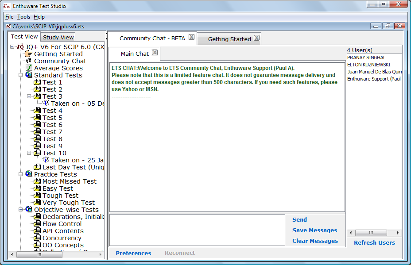Click the Easy Test document icon
Image resolution: width=411 pixels, height=265 pixels.
pos(37,188)
